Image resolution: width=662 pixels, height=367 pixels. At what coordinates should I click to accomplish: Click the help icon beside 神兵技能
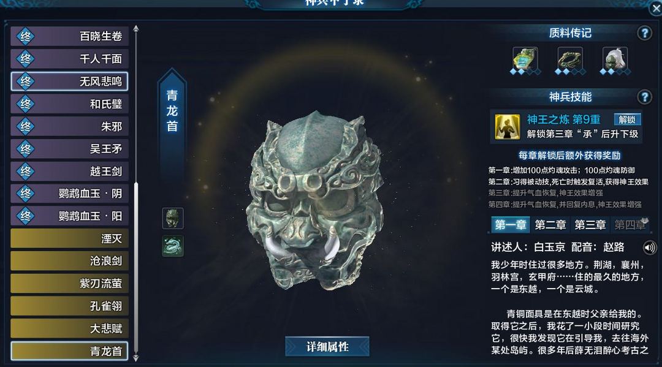pos(644,97)
